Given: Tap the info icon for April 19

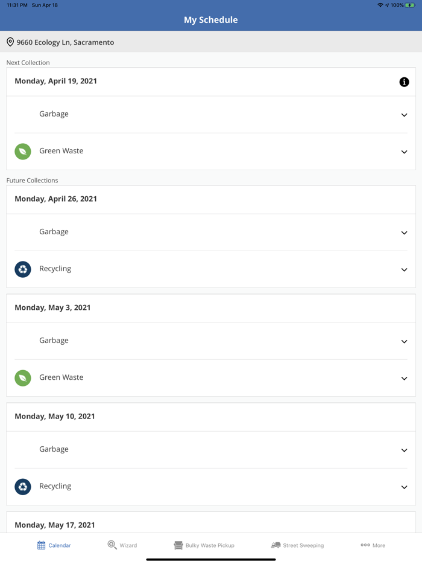Looking at the screenshot, I should 404,82.
